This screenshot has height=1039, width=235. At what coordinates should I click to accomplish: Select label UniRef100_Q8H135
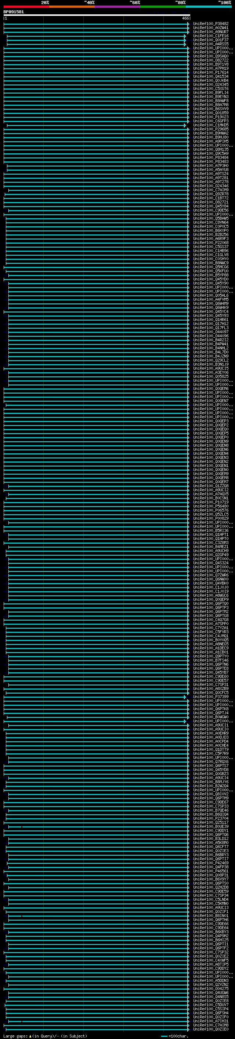pyautogui.click(x=211, y=150)
